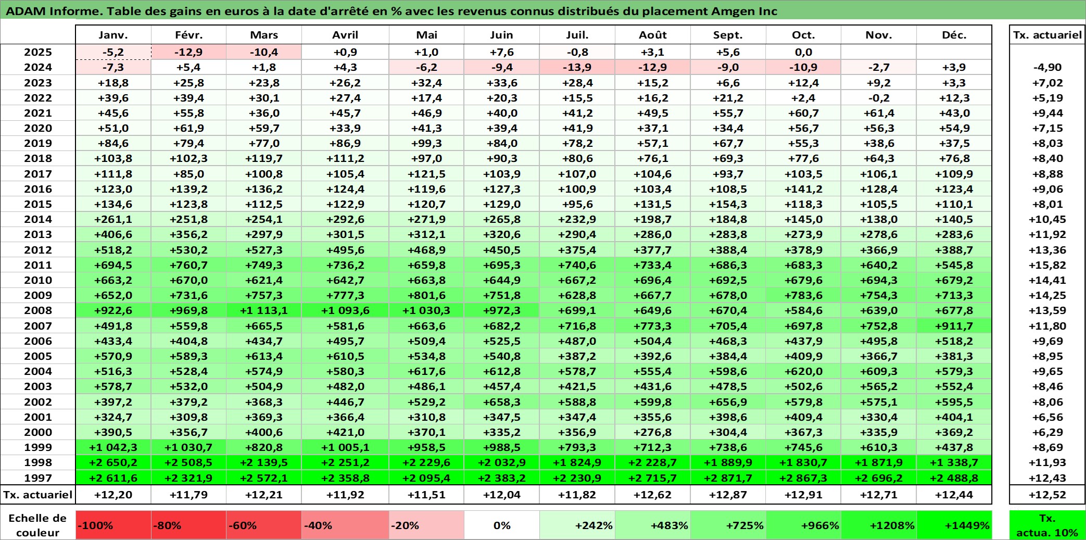The height and width of the screenshot is (540, 1086).
Task: Click the Tx. actuariel column header at right
Action: click(x=1047, y=35)
